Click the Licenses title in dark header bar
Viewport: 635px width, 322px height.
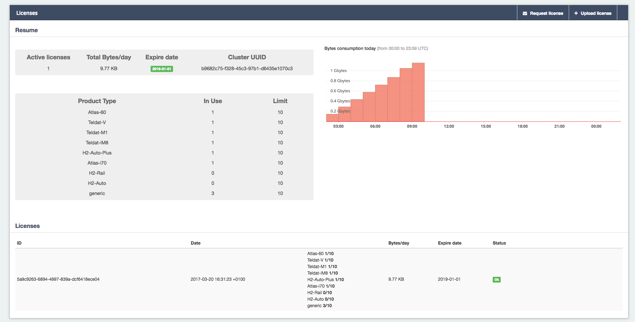tap(27, 13)
